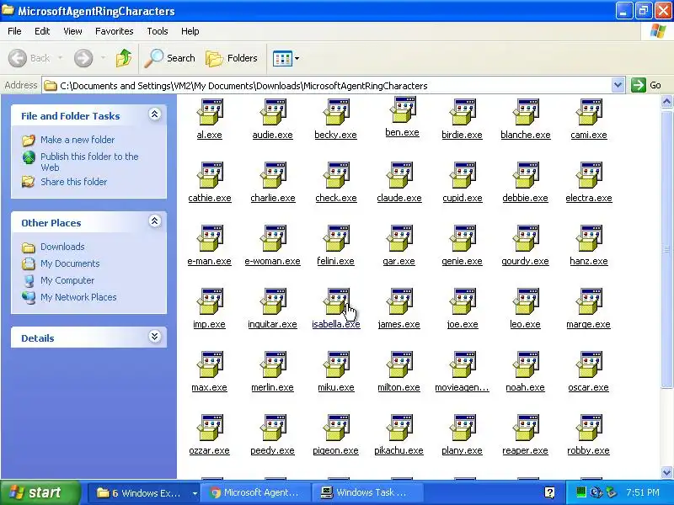Select the pikachu.exe file icon
This screenshot has width=674, height=505.
click(x=399, y=428)
